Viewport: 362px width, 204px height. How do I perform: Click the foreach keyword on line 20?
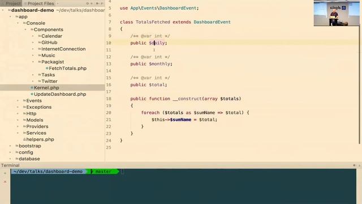point(150,113)
